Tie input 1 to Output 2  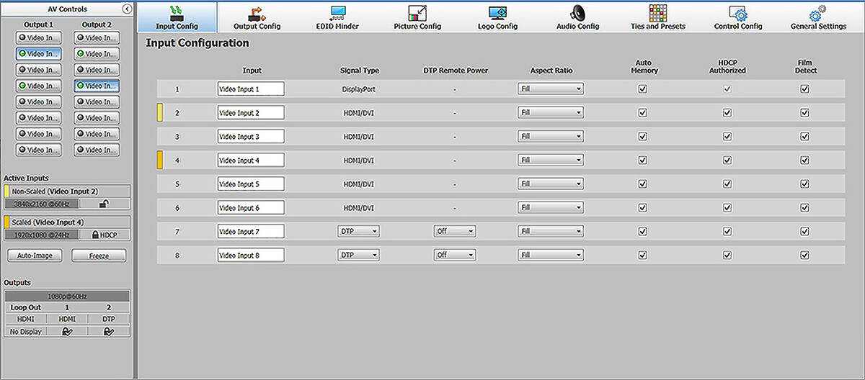pyautogui.click(x=97, y=37)
